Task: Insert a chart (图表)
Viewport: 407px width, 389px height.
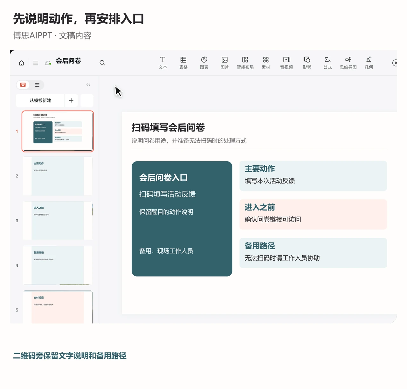Action: tap(204, 63)
